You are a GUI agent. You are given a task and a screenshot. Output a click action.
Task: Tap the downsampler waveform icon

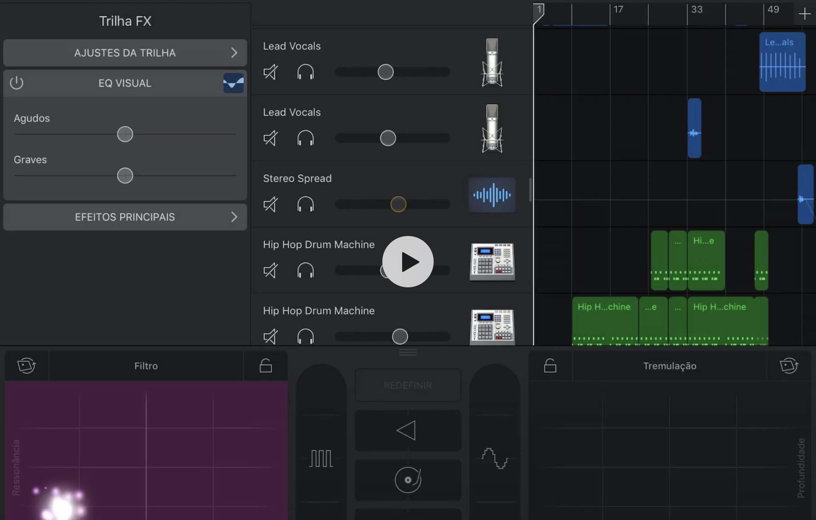pyautogui.click(x=495, y=458)
